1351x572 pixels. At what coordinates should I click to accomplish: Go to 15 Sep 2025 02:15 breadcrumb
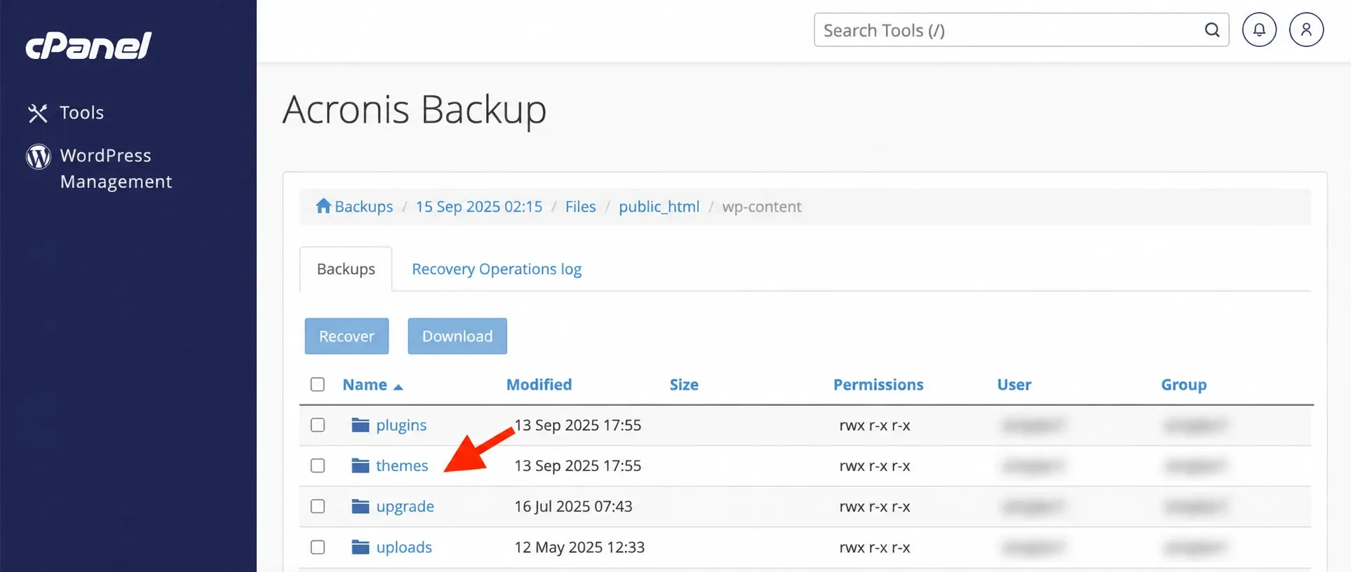(x=479, y=206)
